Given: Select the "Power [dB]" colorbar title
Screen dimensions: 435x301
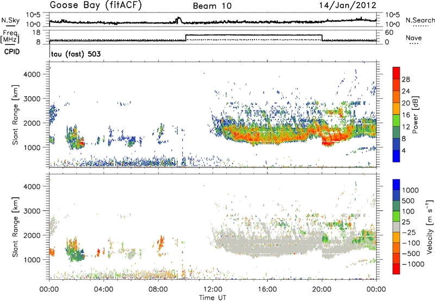Looking at the screenshot, I should pyautogui.click(x=415, y=115).
